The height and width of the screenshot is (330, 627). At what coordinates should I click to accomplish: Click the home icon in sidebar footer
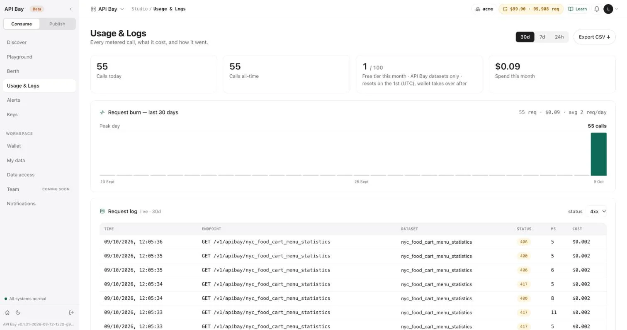tap(7, 313)
